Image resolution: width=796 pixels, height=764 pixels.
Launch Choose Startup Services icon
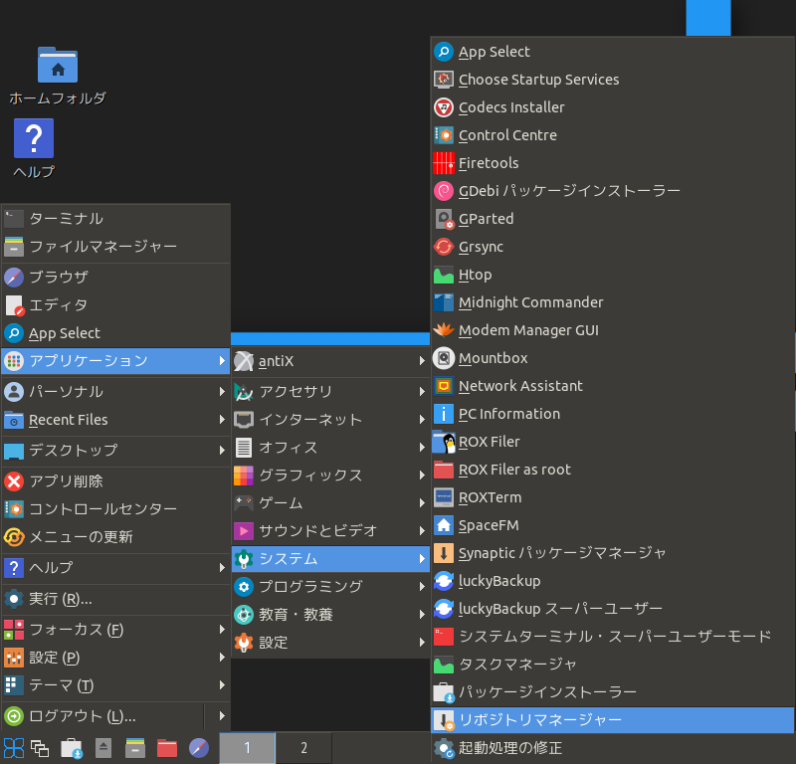[443, 80]
